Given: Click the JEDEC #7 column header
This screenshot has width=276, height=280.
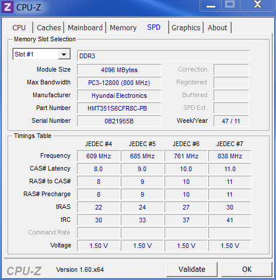Looking at the screenshot, I should (x=230, y=144).
